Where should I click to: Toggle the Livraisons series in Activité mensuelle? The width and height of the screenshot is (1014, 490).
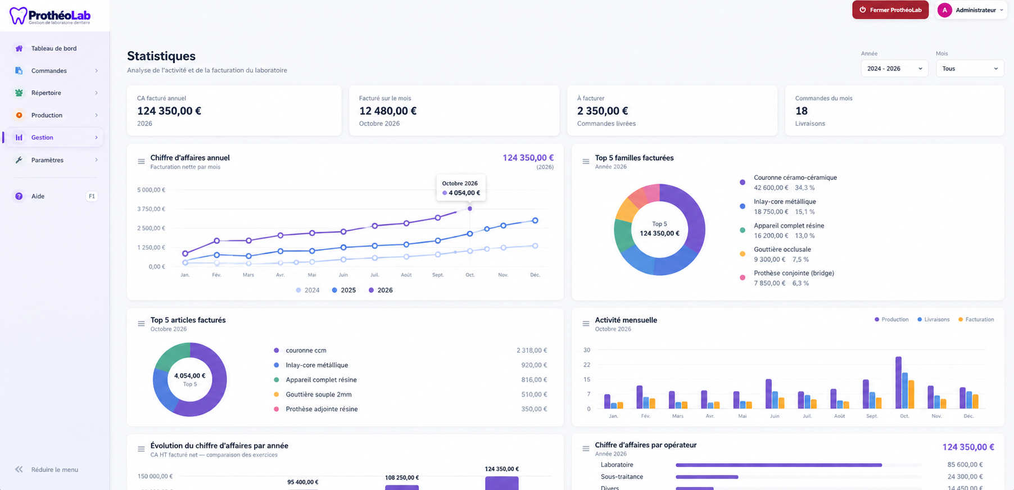click(x=934, y=320)
